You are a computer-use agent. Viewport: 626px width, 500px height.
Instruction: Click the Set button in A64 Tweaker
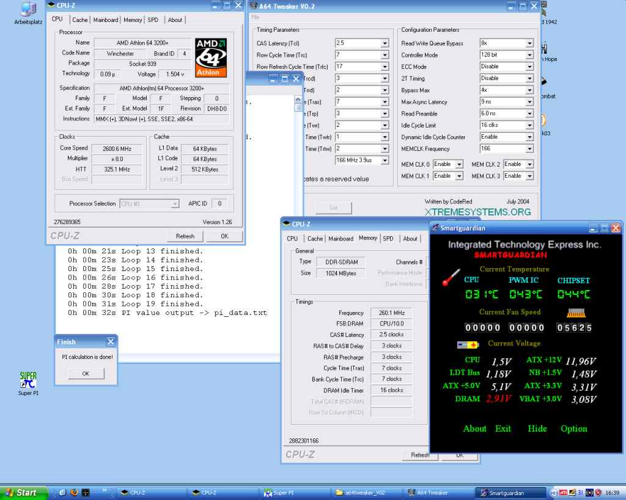[333, 208]
